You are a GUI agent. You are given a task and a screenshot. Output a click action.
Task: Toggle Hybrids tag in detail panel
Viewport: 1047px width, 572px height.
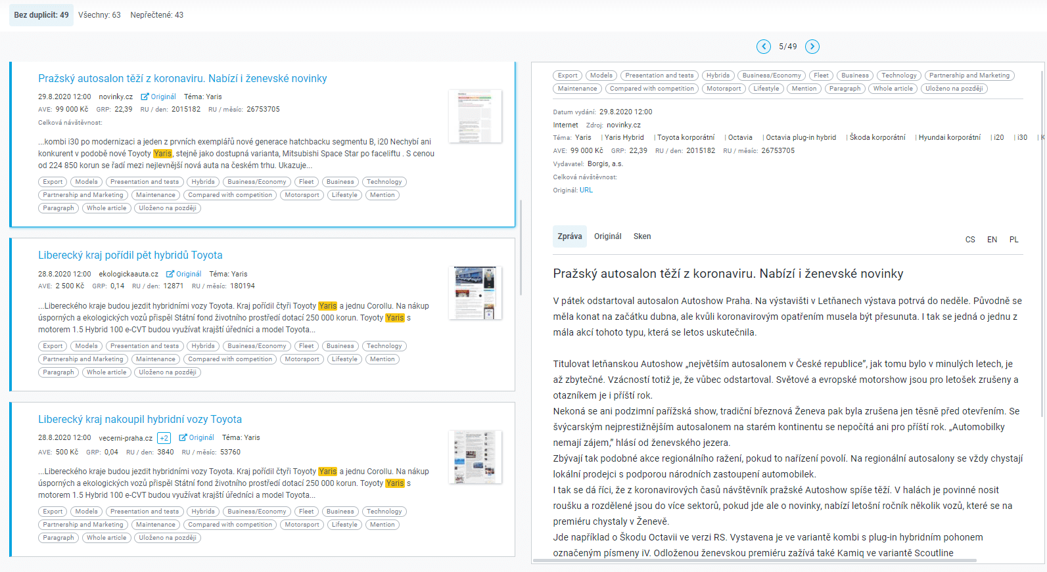pos(718,76)
